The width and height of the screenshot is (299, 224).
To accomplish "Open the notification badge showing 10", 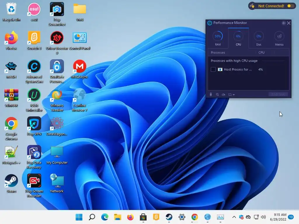I will click(x=291, y=217).
